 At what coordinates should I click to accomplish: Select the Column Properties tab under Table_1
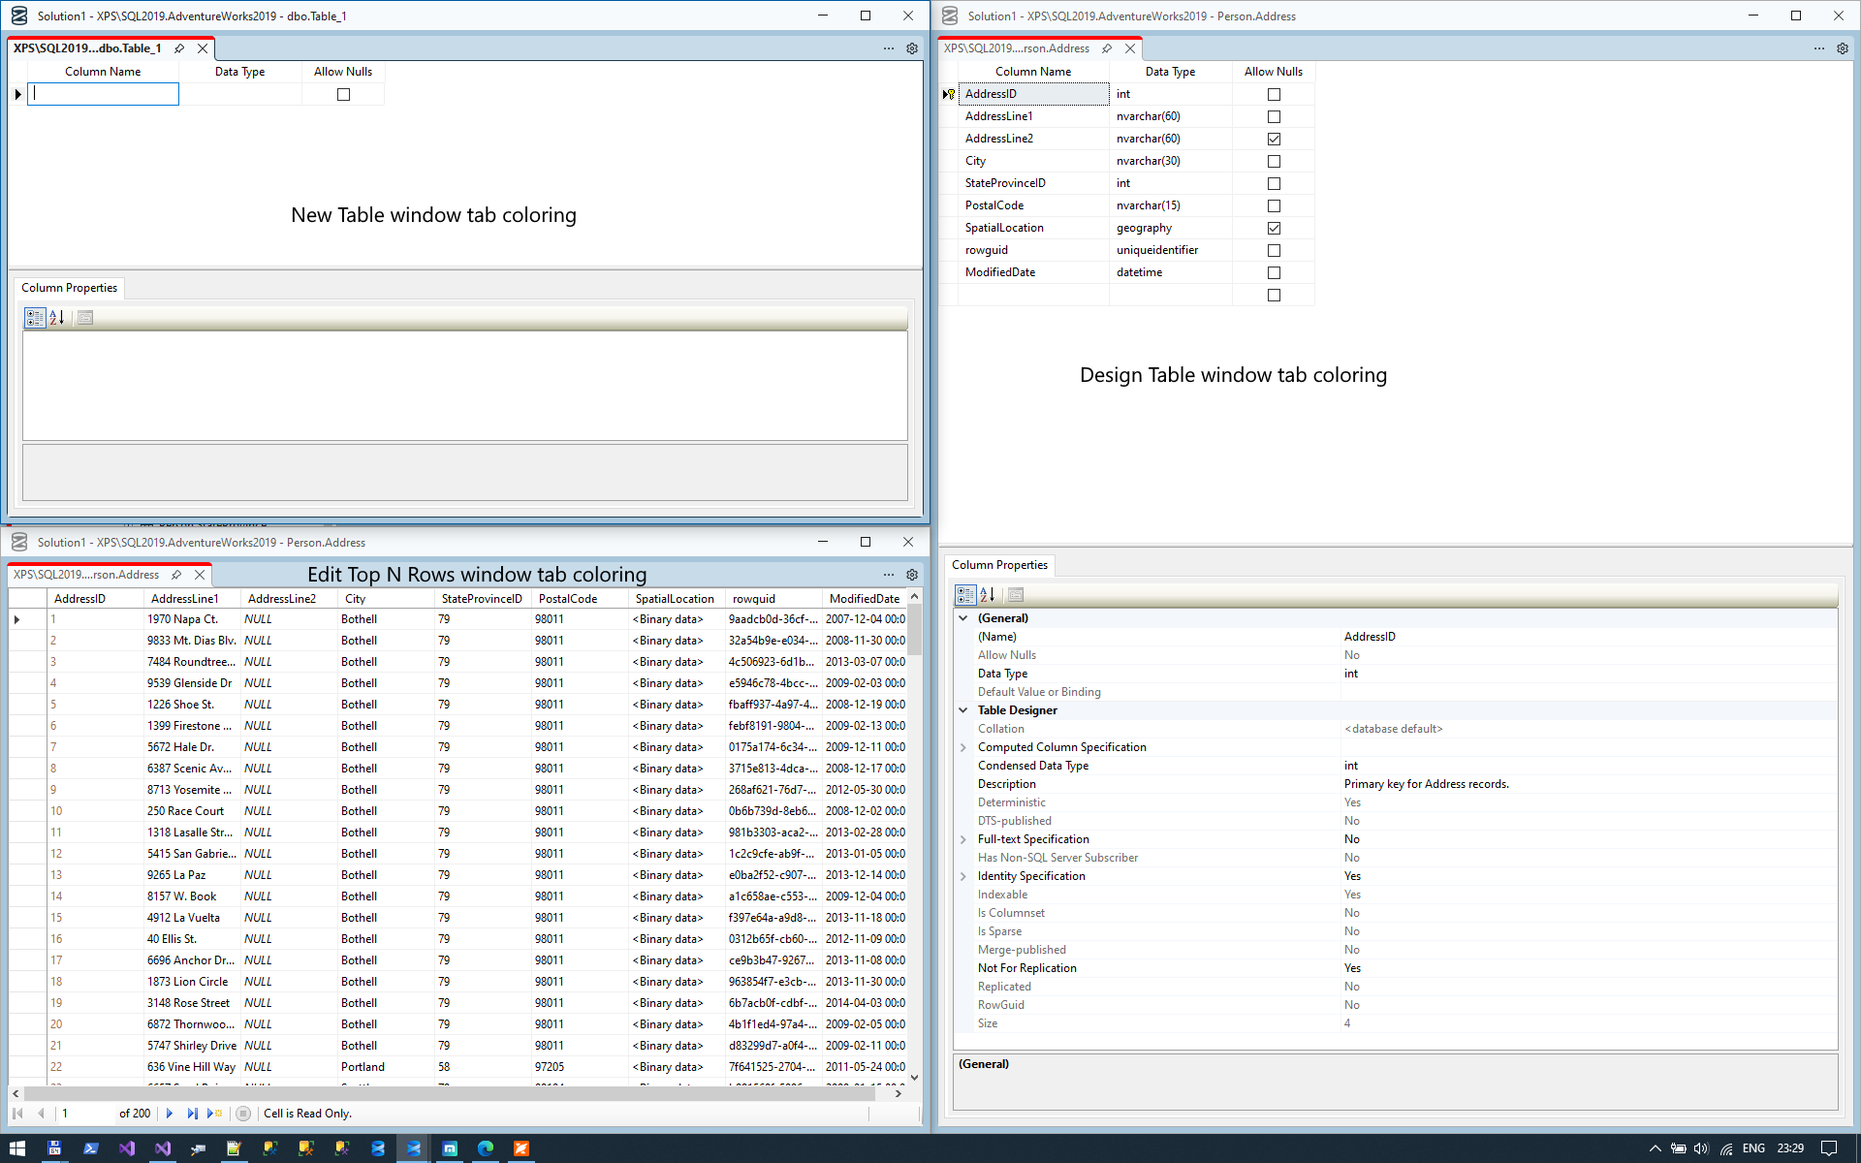69,288
